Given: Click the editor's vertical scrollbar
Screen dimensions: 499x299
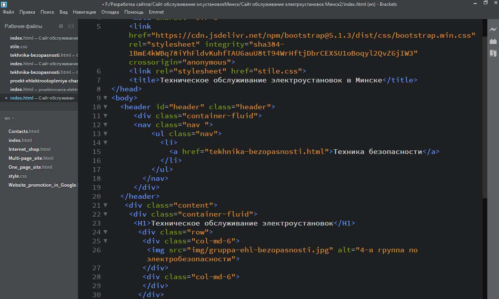Looking at the screenshot, I should click(x=485, y=117).
